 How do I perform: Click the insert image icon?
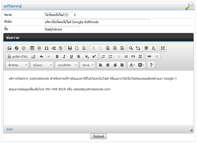tap(9, 48)
